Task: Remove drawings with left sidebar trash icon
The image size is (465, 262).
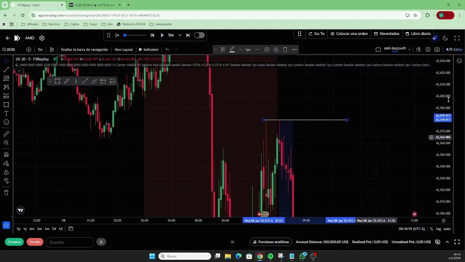Action: (6, 192)
